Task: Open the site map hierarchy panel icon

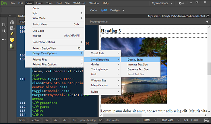Action: point(12,22)
